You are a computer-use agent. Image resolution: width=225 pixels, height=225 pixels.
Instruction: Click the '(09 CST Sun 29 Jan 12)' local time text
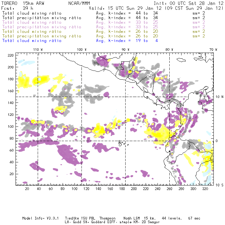pyautogui.click(x=194, y=8)
